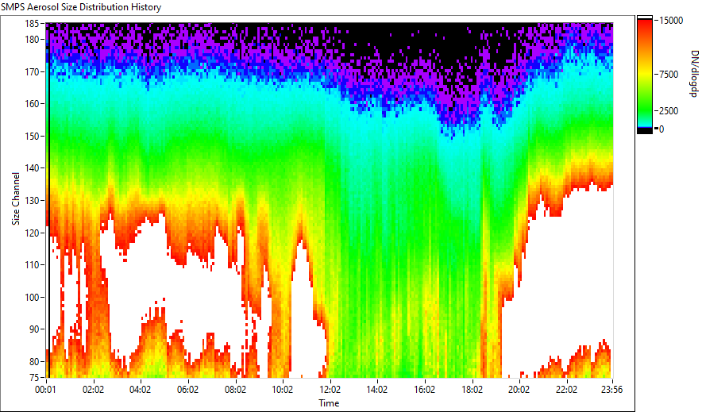Image resolution: width=702 pixels, height=412 pixels.
Task: Click the 170 size channel tick label
Action: [x=32, y=71]
